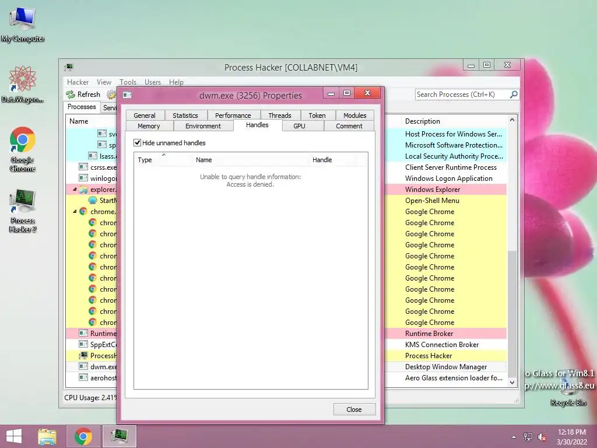Select the SppExt process row icon

coord(83,344)
